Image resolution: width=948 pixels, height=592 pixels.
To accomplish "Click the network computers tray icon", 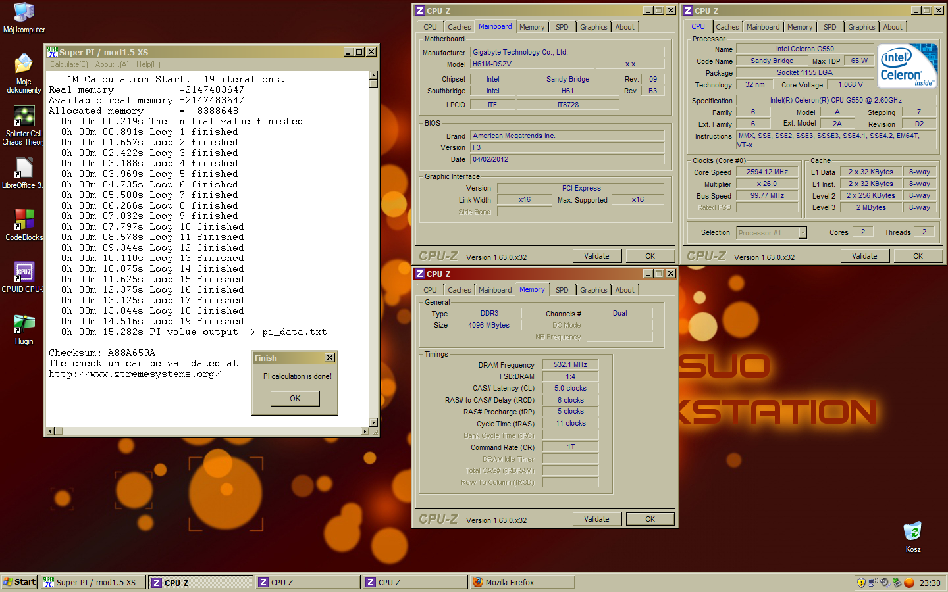I will point(873,582).
